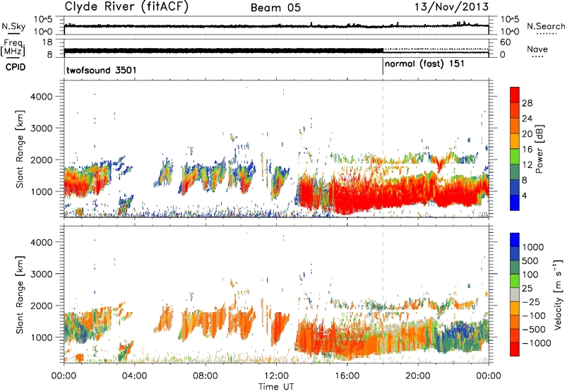The image size is (565, 391).
Task: Click the 'N.Search' legend label
Action: 545,26
